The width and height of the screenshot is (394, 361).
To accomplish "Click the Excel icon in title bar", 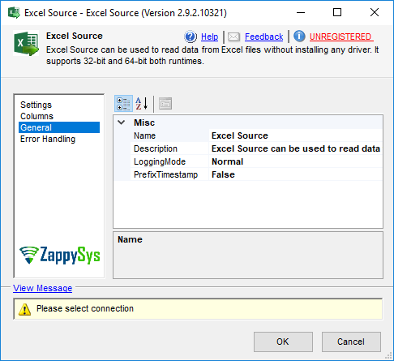I will tap(14, 13).
